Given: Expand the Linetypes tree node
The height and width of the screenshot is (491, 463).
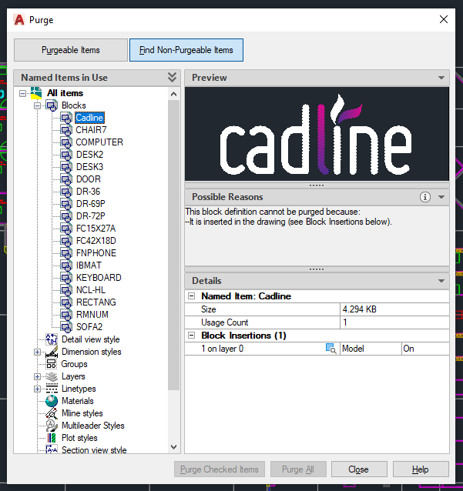Looking at the screenshot, I should (37, 389).
